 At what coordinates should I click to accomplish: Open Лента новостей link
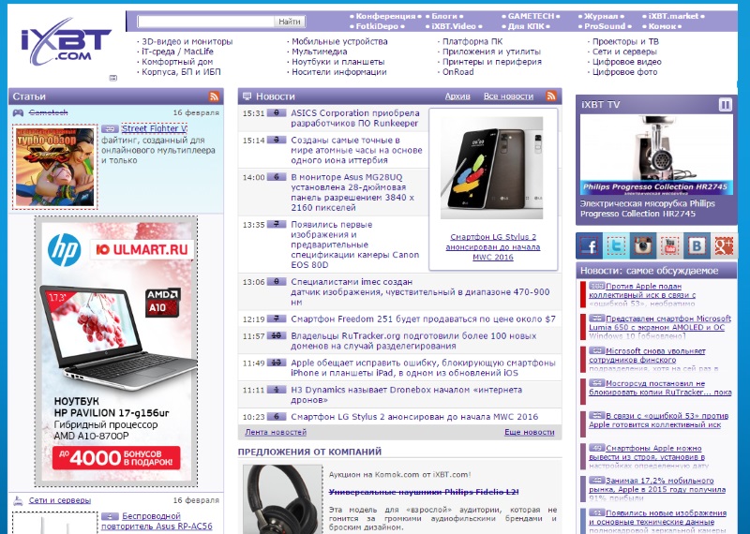point(276,432)
